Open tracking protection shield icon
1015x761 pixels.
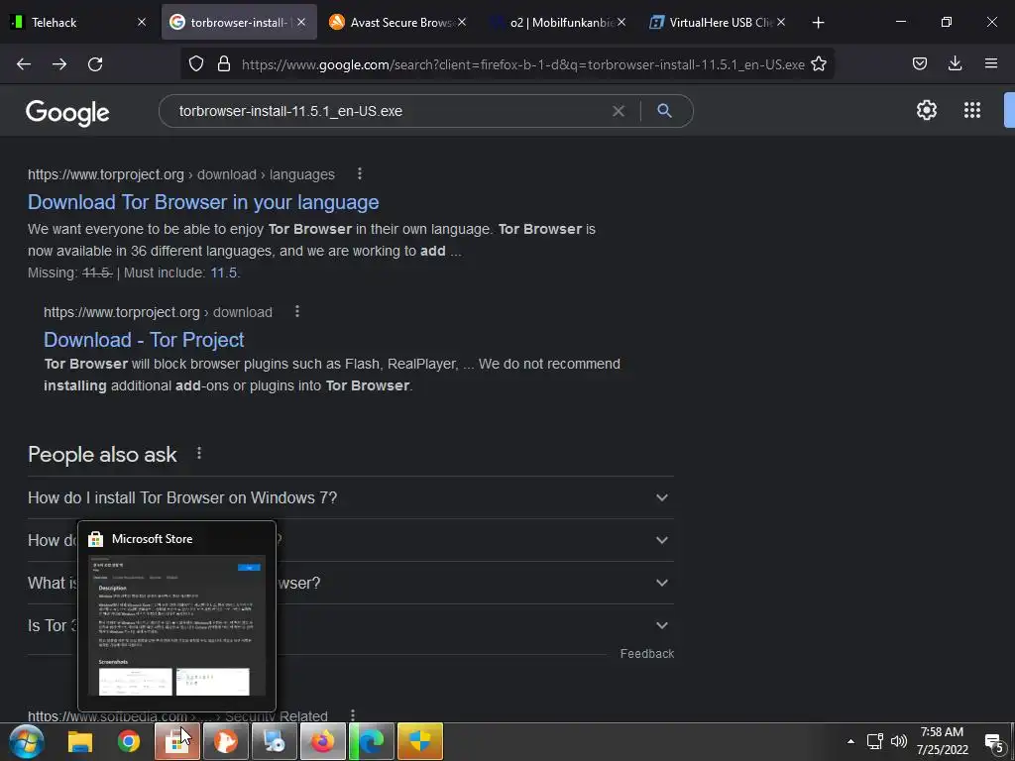pyautogui.click(x=196, y=63)
